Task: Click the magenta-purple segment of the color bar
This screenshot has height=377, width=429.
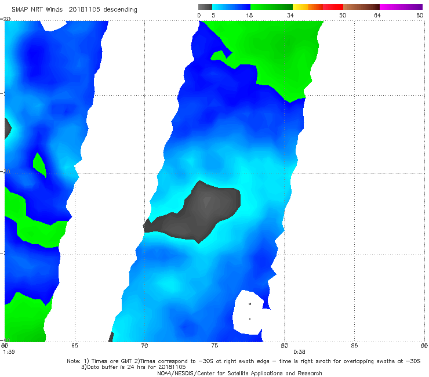Action: 401,7
